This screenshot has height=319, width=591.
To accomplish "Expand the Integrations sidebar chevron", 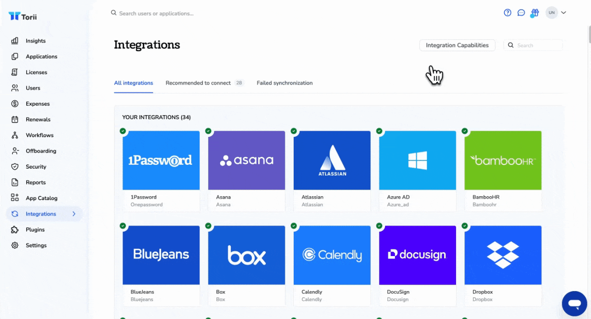I will click(x=74, y=214).
